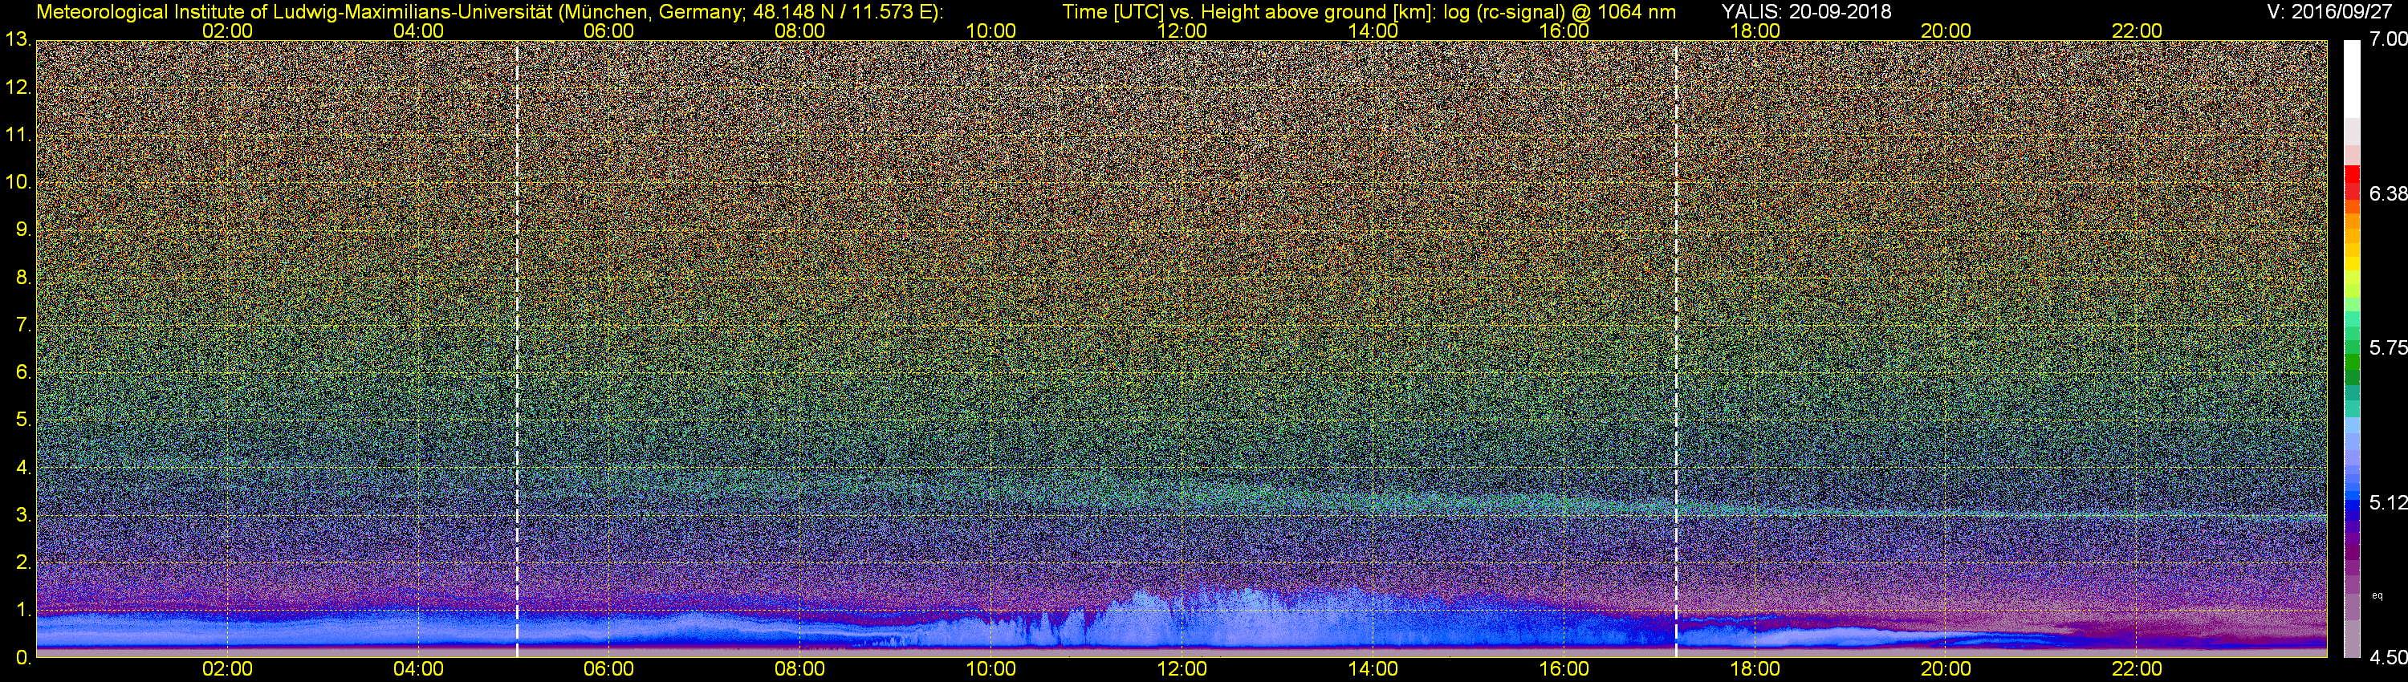Click the 18:00 label on the top time axis
The height and width of the screenshot is (682, 2408).
click(x=1755, y=30)
